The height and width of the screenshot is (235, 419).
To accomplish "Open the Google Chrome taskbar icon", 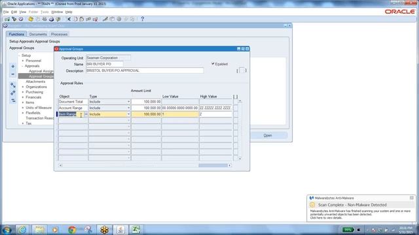I will (x=71, y=229).
